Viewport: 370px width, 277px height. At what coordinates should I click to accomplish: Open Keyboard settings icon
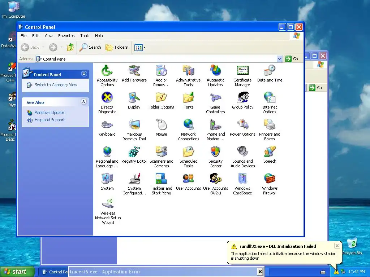point(107,128)
